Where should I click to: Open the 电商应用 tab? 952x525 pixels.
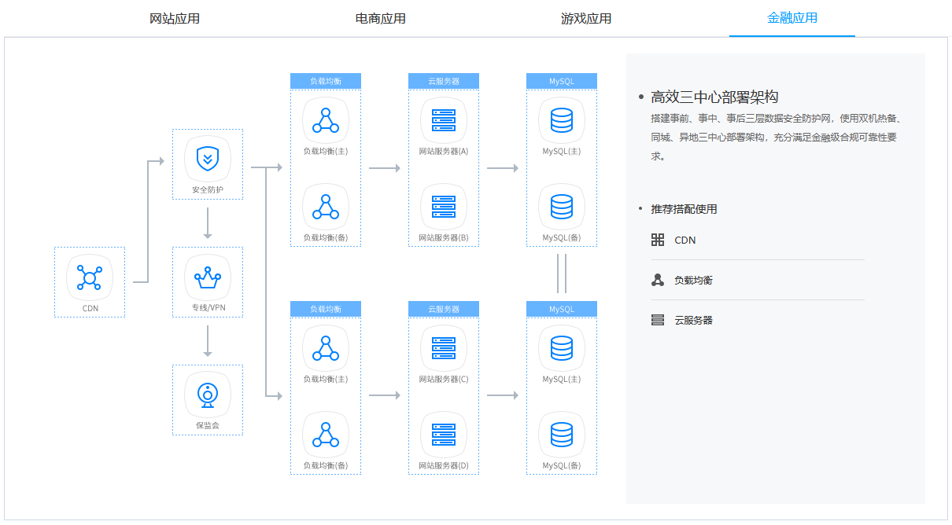(x=381, y=17)
